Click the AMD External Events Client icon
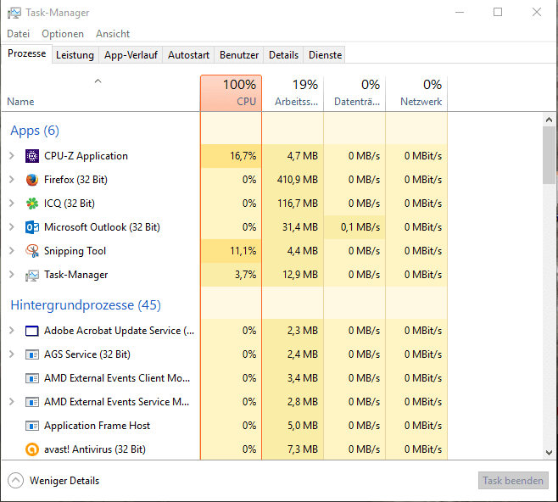Image resolution: width=558 pixels, height=502 pixels. (x=32, y=378)
